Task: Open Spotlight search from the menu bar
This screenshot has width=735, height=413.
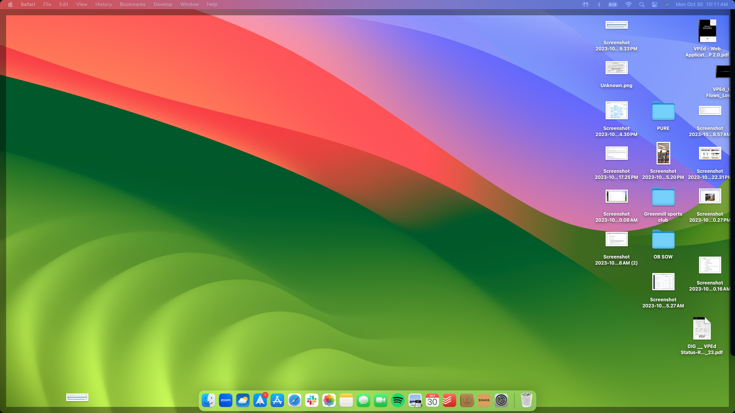Action: point(642,5)
